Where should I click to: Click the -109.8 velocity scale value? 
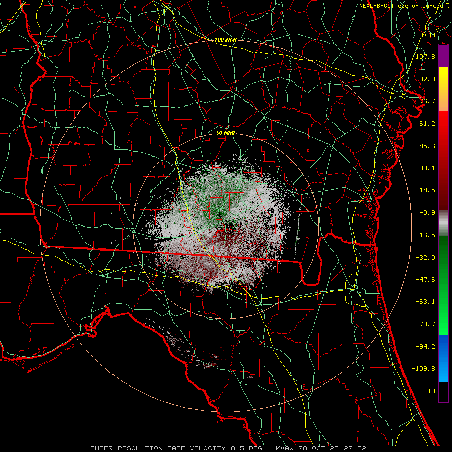(x=424, y=369)
